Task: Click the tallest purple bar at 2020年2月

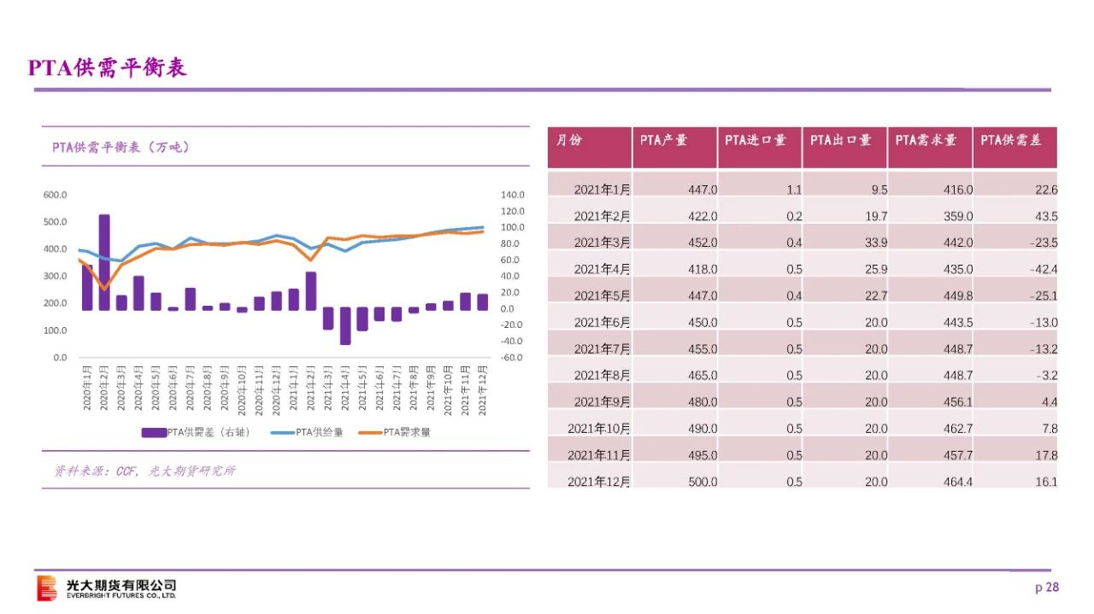Action: (104, 261)
